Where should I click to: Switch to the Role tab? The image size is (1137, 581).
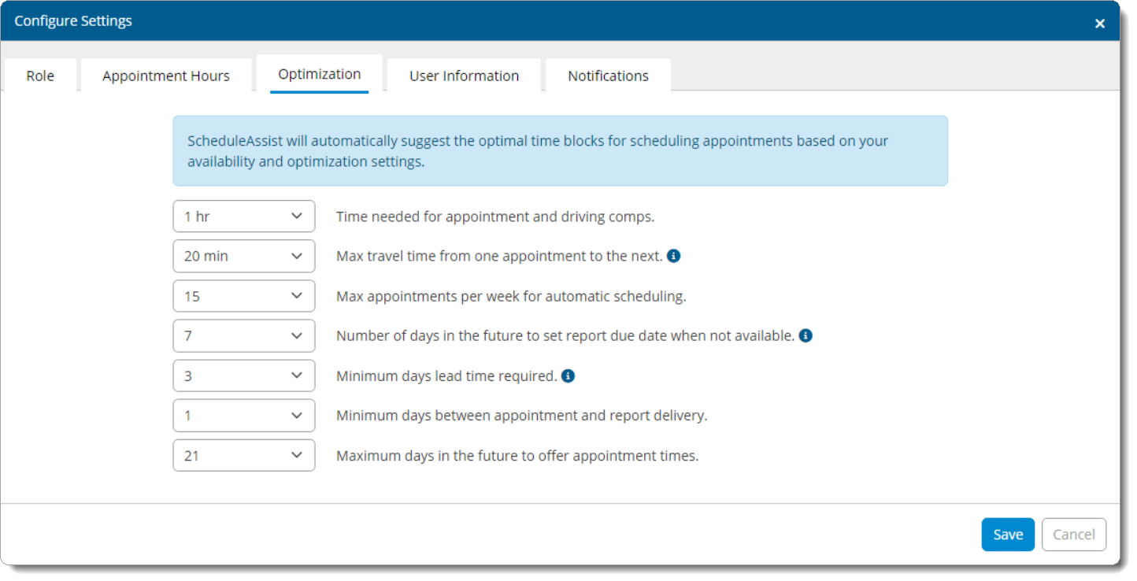tap(40, 76)
